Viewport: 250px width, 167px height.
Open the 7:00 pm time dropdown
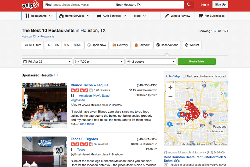99,61
